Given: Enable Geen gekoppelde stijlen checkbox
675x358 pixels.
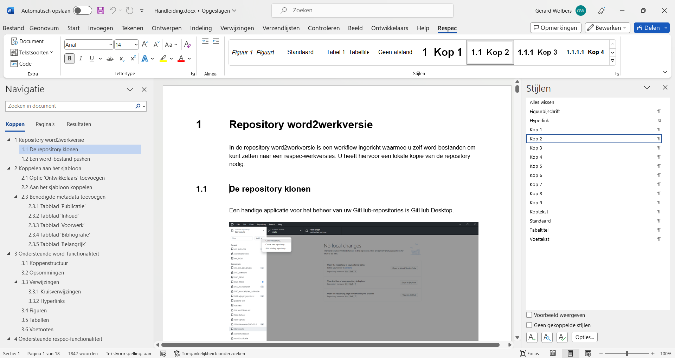Looking at the screenshot, I should pos(529,325).
